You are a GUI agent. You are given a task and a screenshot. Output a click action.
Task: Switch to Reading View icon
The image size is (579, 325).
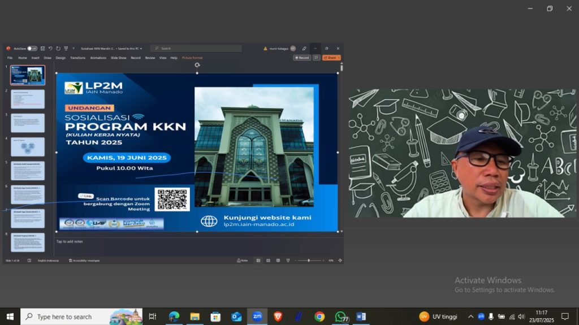coord(278,261)
